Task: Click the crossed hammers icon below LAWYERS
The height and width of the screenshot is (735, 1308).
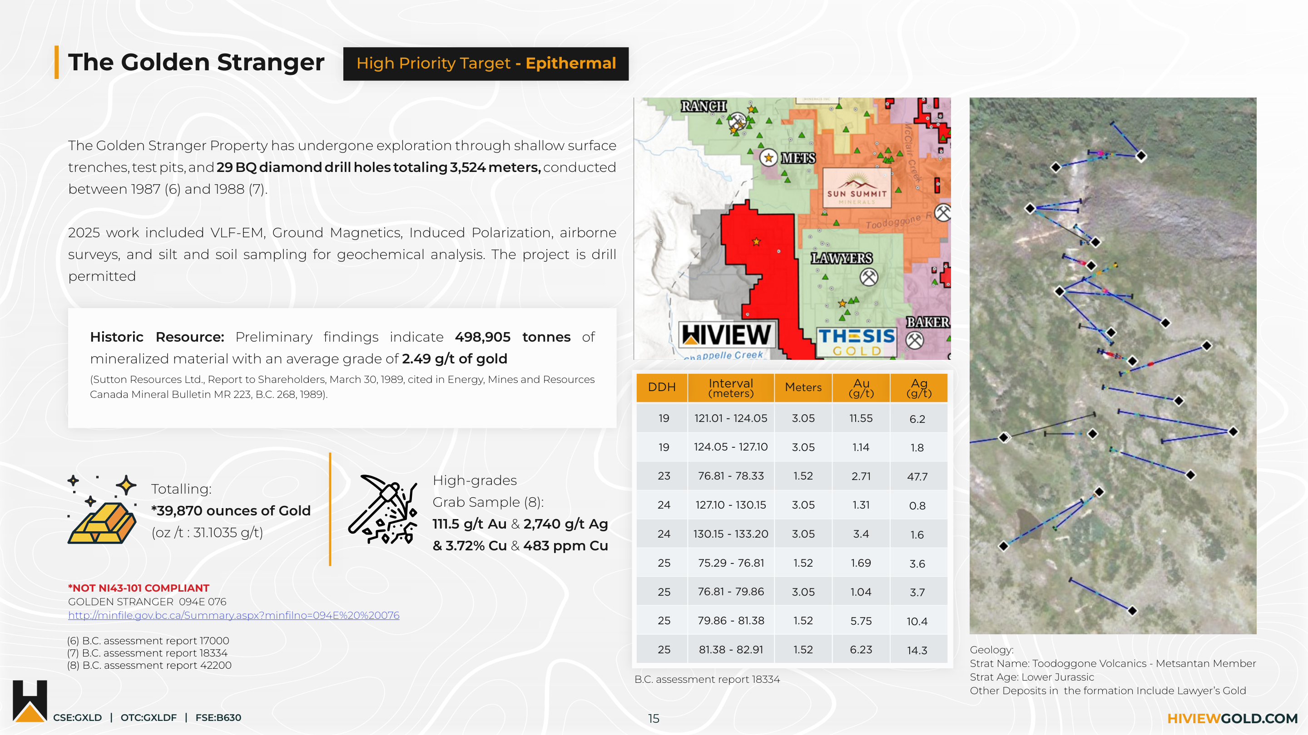Action: pos(869,277)
